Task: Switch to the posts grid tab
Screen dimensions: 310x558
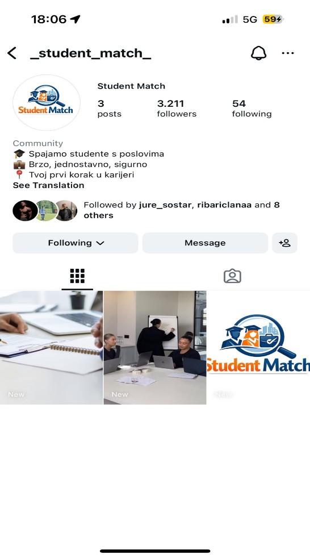Action: coord(77,276)
